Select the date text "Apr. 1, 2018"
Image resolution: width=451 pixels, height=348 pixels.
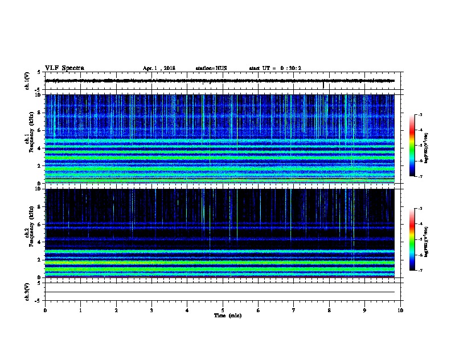pos(159,68)
